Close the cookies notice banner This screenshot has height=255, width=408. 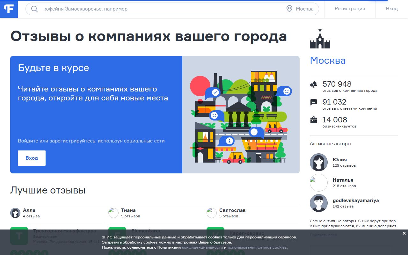click(404, 233)
